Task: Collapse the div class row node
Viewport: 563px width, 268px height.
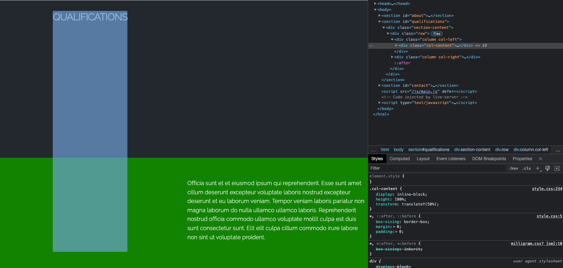Action: pyautogui.click(x=388, y=34)
